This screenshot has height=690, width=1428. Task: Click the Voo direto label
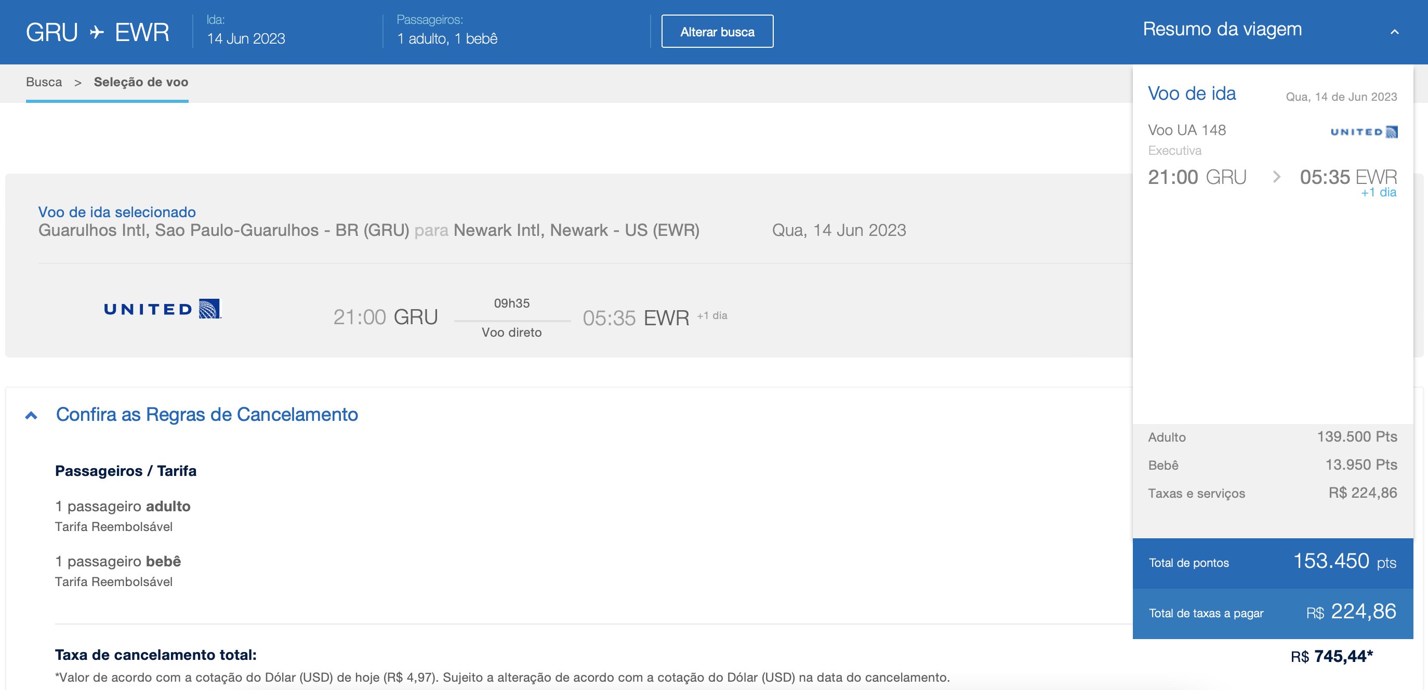pyautogui.click(x=512, y=333)
